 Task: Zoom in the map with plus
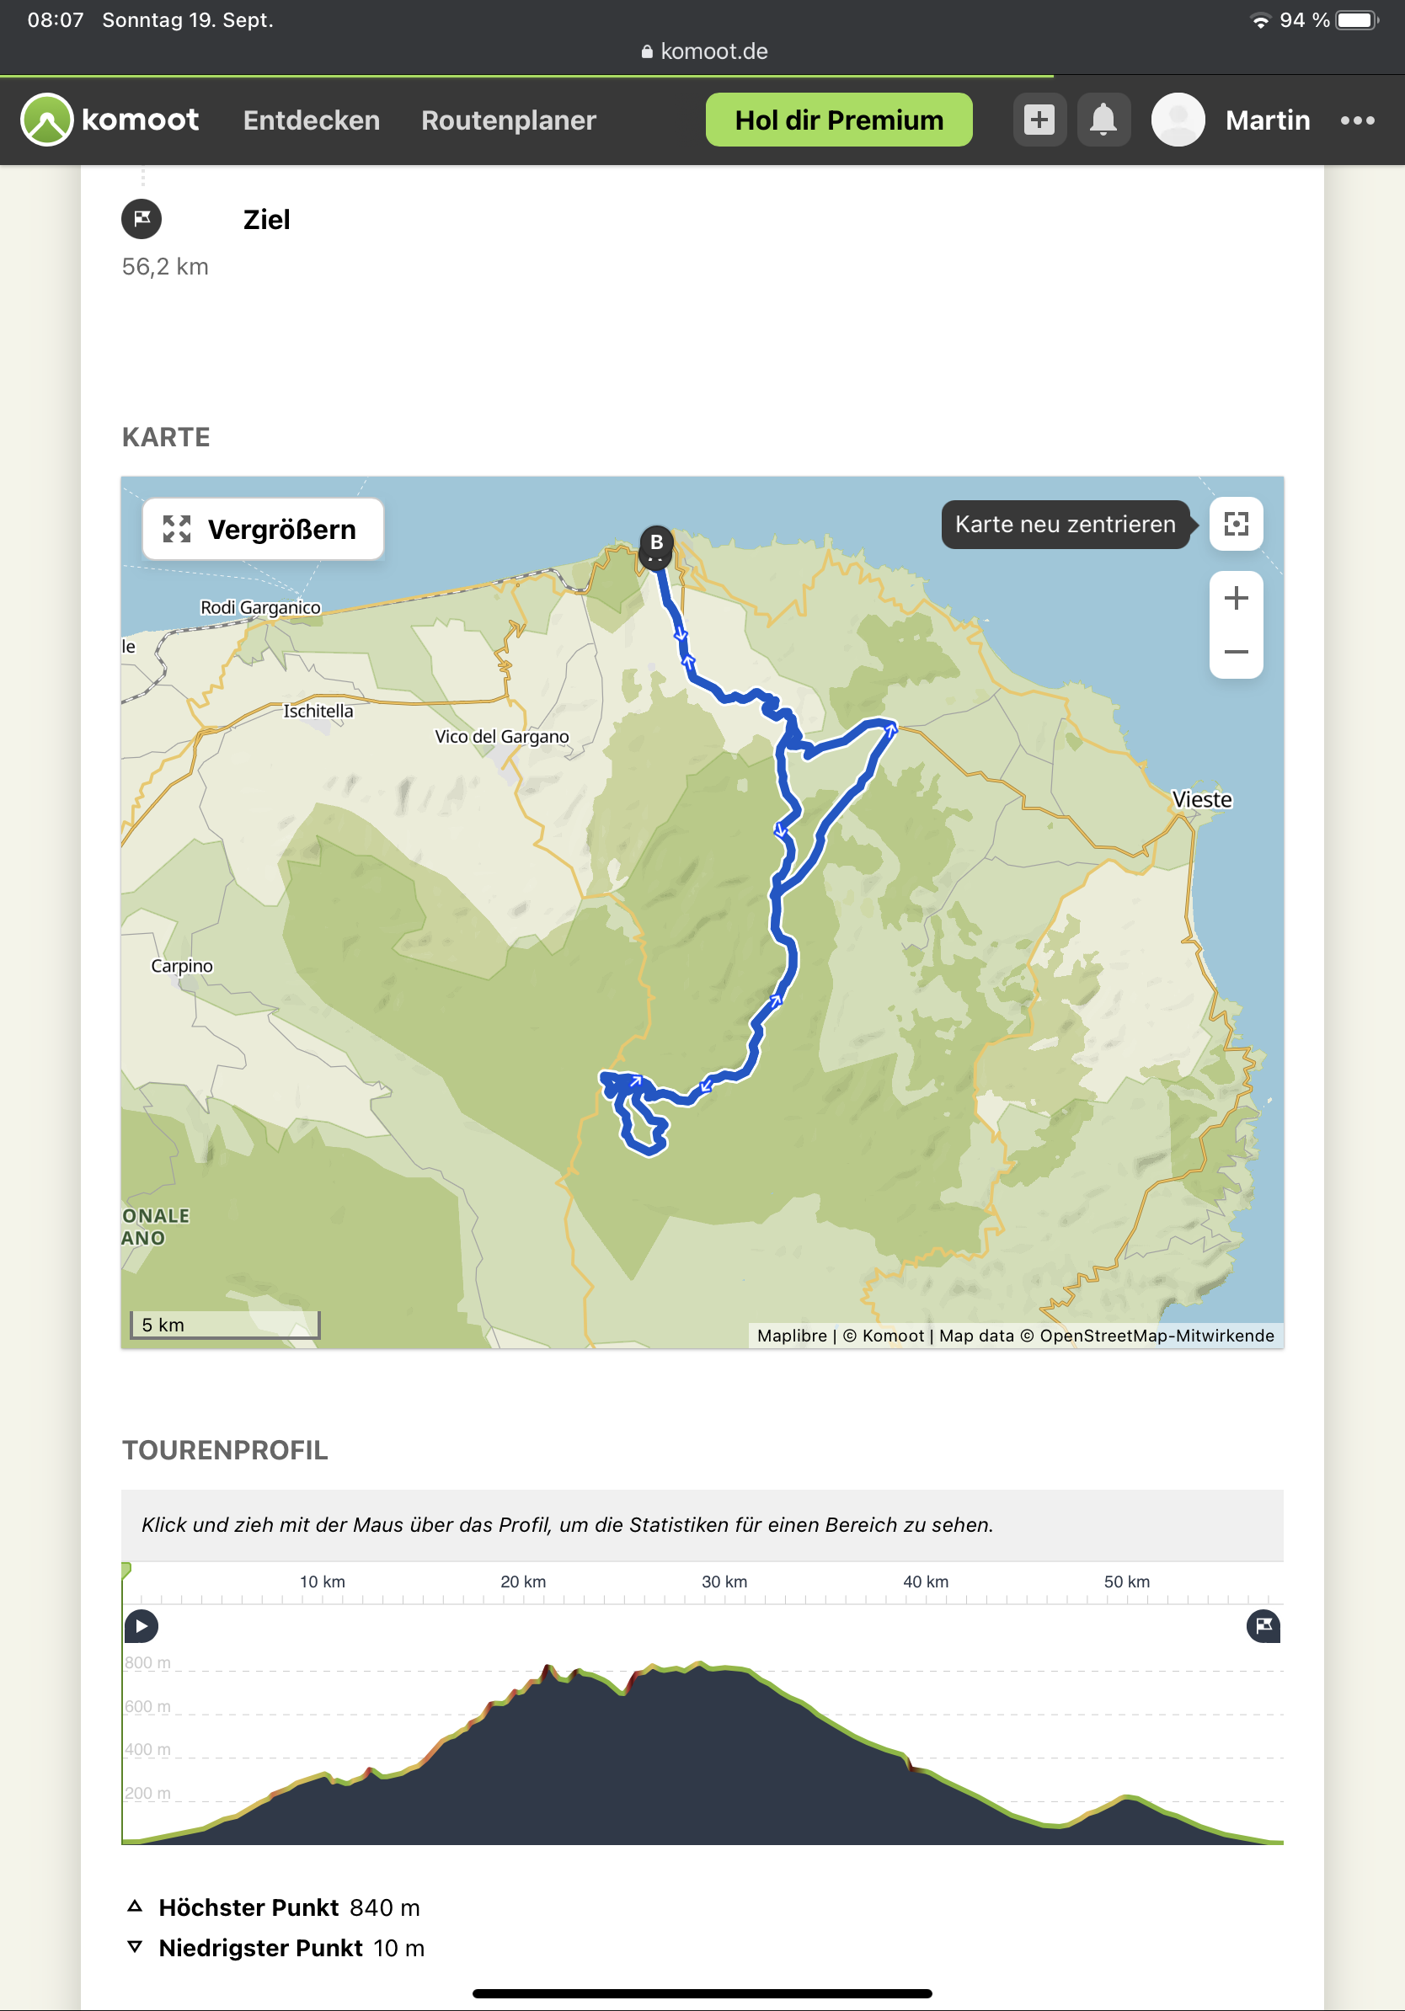click(x=1235, y=598)
